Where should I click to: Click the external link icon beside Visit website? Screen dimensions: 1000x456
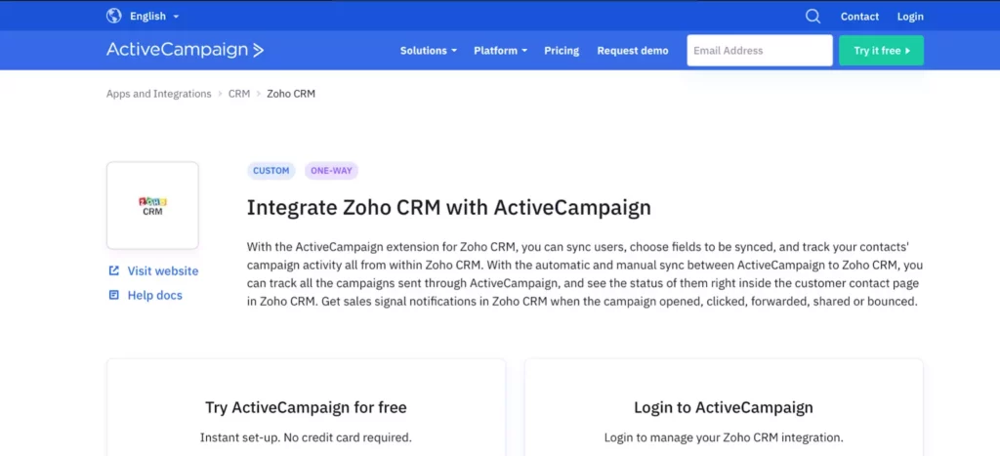pyautogui.click(x=113, y=271)
